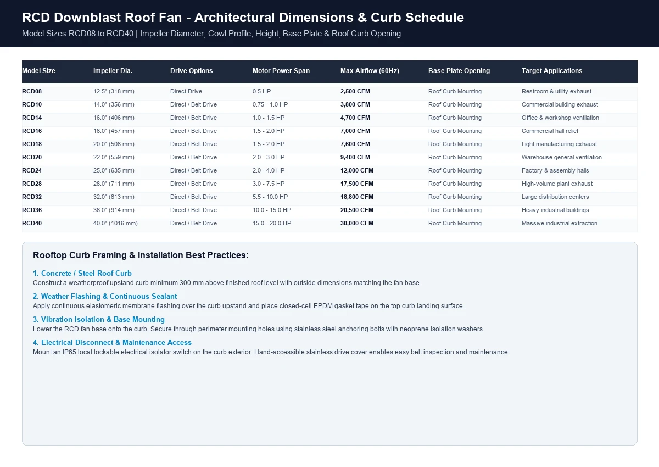
Task: Select the RCD28 model cell
Action: [32, 184]
